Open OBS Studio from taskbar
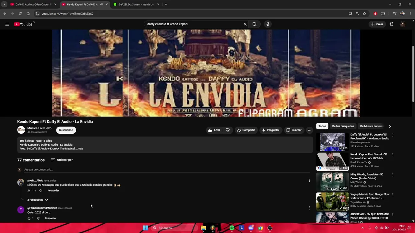 [x=270, y=228]
